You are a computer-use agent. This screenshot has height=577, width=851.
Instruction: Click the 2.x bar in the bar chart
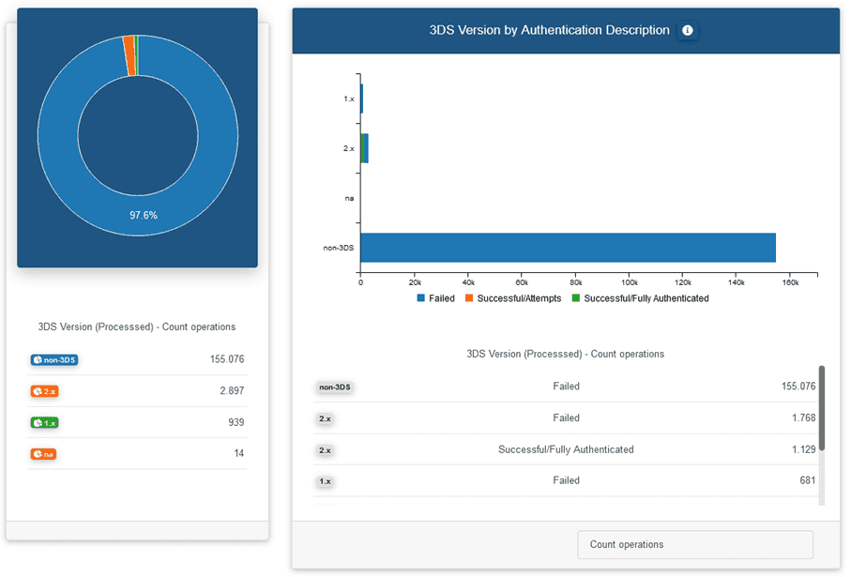tap(365, 148)
